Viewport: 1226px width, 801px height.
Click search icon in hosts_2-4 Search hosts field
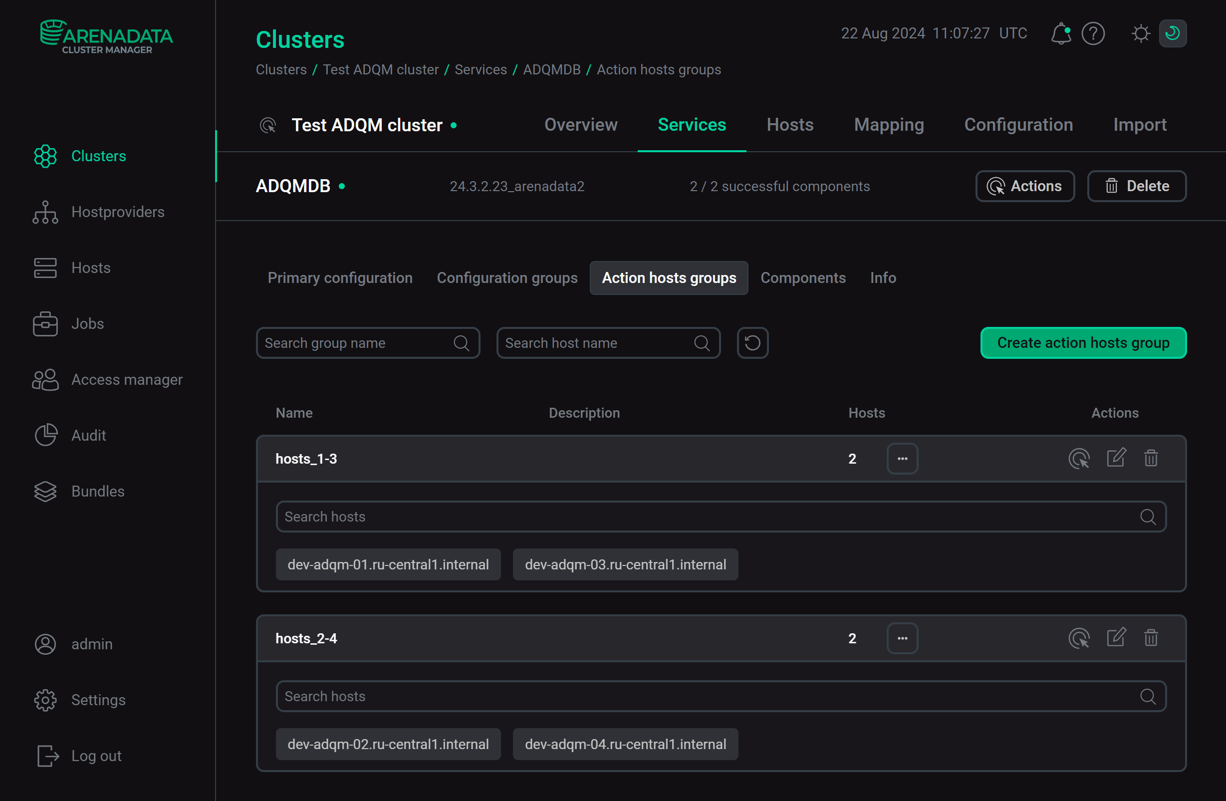point(1148,696)
